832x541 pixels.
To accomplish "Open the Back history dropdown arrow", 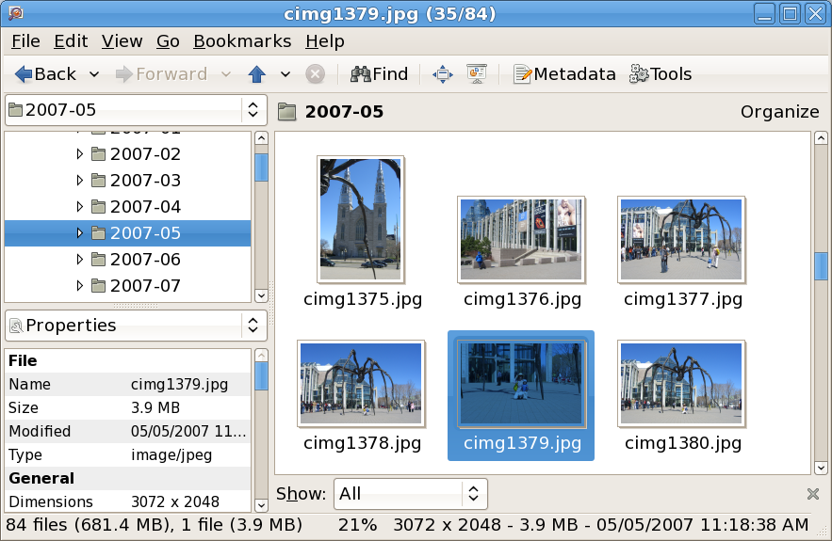I will coord(94,74).
